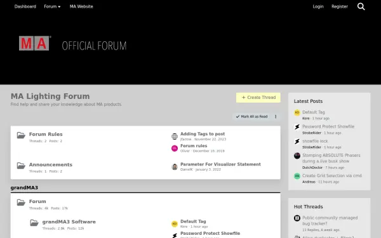Open the search magnifier icon

tap(361, 6)
